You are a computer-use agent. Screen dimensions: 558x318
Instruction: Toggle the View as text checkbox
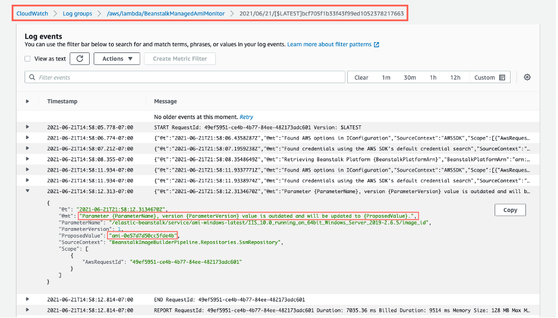point(27,59)
